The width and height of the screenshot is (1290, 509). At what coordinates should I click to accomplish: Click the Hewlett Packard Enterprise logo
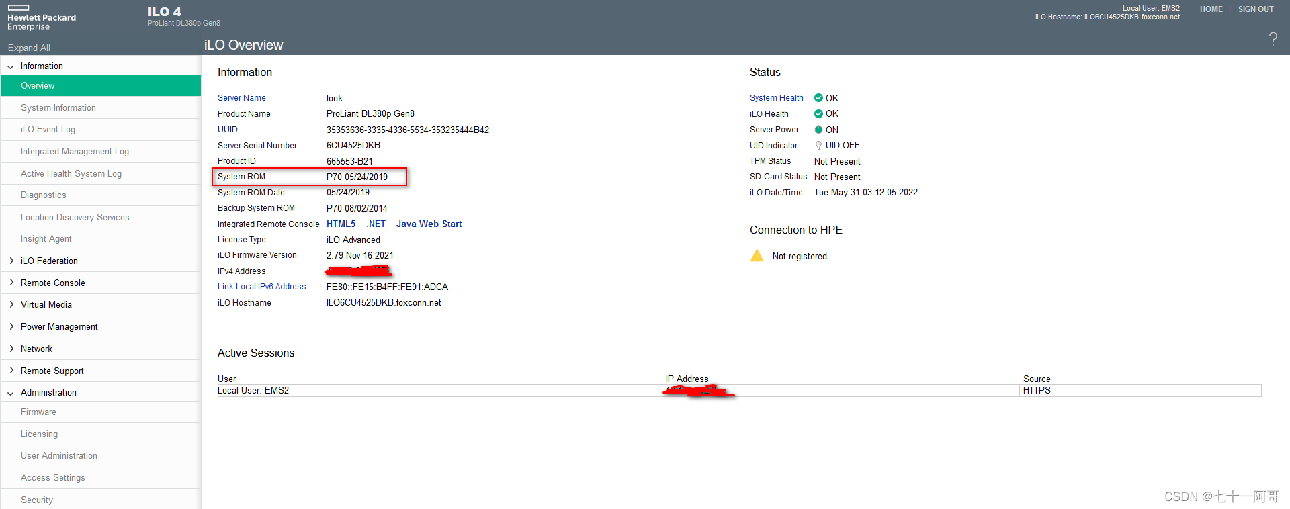click(42, 18)
